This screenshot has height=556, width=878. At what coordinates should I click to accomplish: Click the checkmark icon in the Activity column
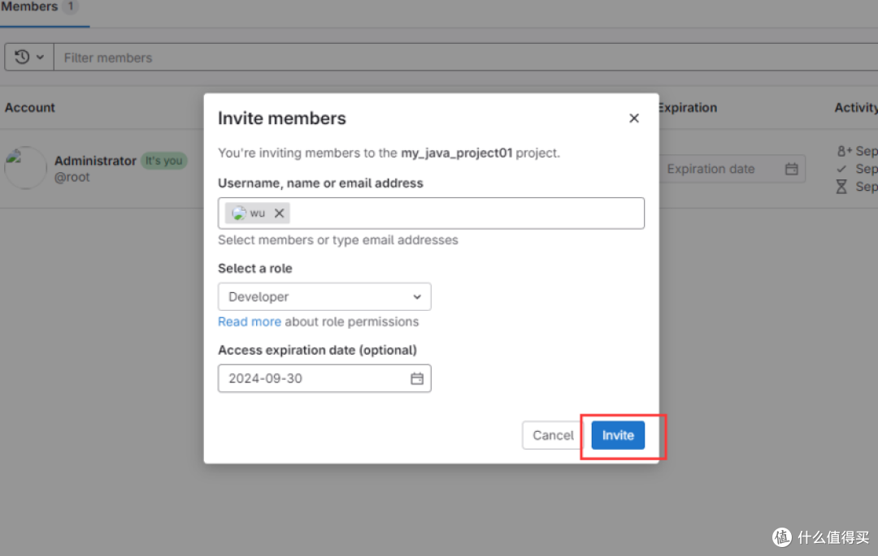tap(841, 169)
